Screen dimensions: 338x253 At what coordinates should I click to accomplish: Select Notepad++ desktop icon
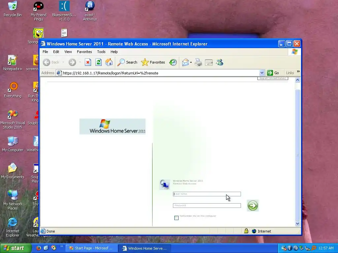click(x=13, y=63)
